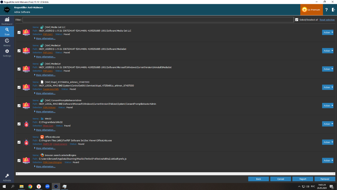The image size is (337, 190).
Task: Open Action dropdown for Win32 detection
Action: point(328,124)
